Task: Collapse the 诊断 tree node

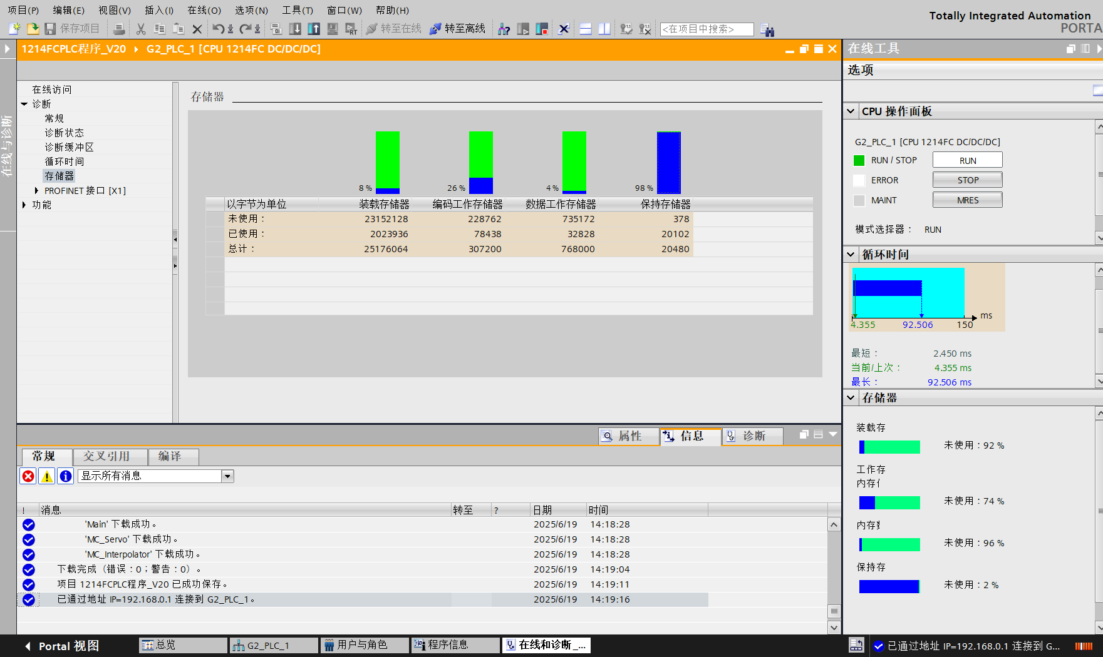Action: pyautogui.click(x=24, y=104)
